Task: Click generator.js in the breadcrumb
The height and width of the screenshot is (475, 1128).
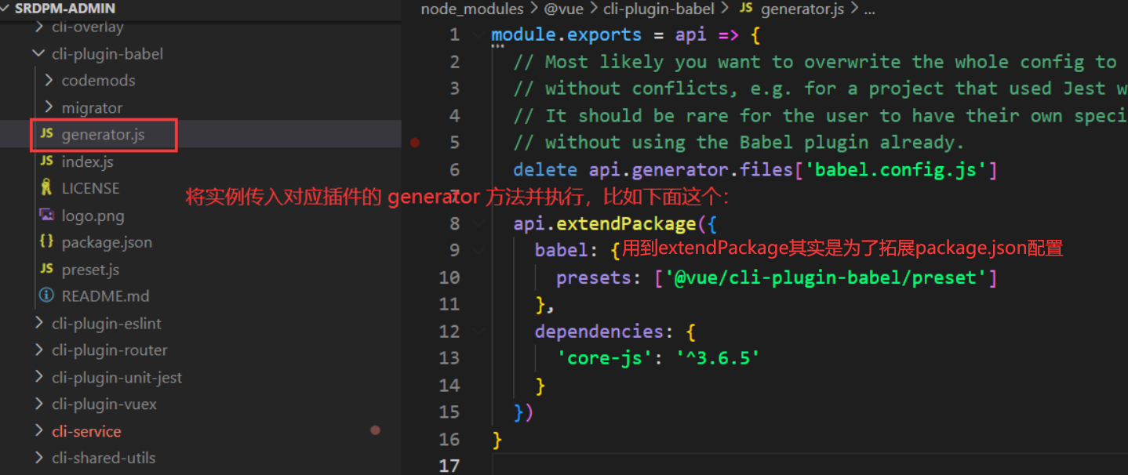Action: tap(804, 9)
